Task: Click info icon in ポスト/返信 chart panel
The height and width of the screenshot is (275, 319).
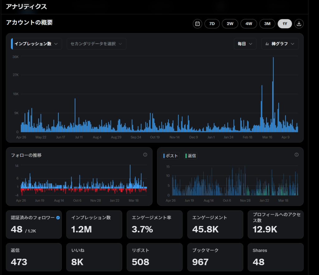Action: [x=296, y=155]
